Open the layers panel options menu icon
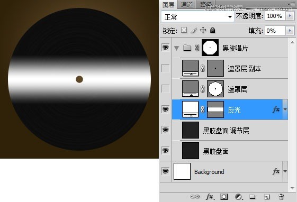Screen dimensions: 297x202 click(x=291, y=4)
